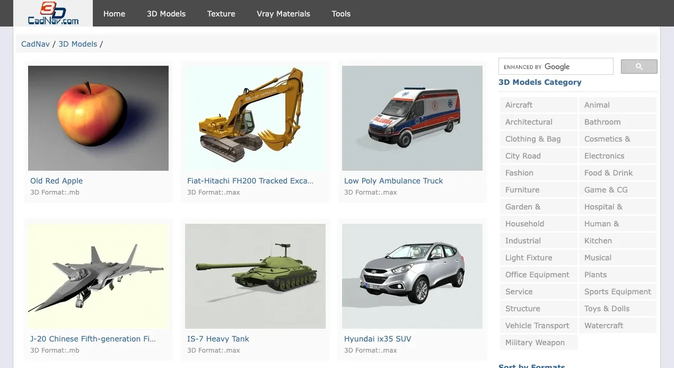Viewport: 674px width, 368px height.
Task: Open the Service category
Action: [538, 292]
